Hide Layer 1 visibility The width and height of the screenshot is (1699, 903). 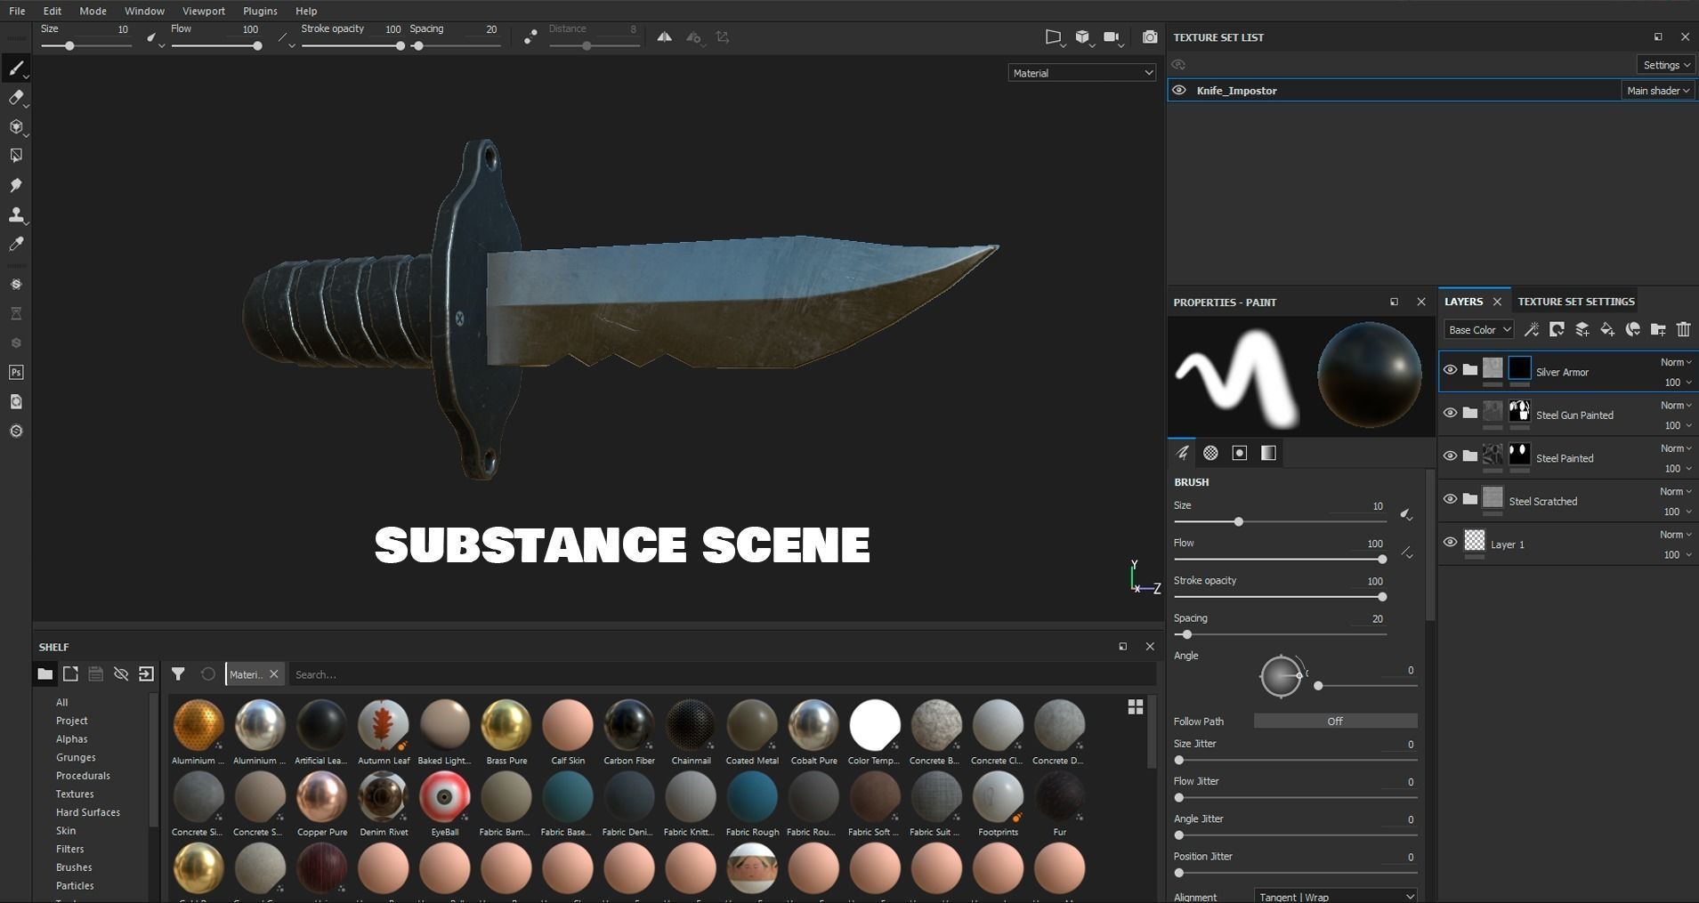click(x=1450, y=542)
